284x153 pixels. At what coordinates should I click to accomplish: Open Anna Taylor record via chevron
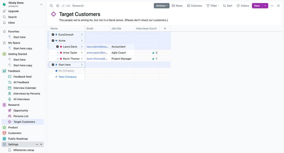(x=82, y=53)
